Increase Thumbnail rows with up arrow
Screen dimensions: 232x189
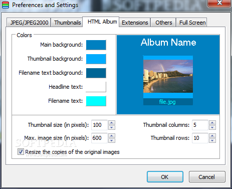coord(212,136)
